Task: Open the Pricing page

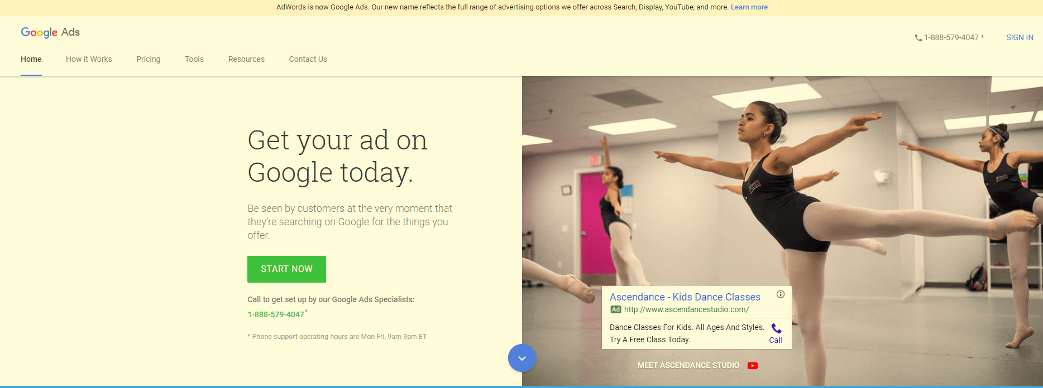Action: coord(149,59)
